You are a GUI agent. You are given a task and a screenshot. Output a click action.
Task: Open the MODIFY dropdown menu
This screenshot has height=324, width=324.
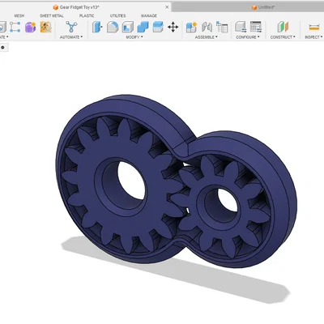coord(134,37)
